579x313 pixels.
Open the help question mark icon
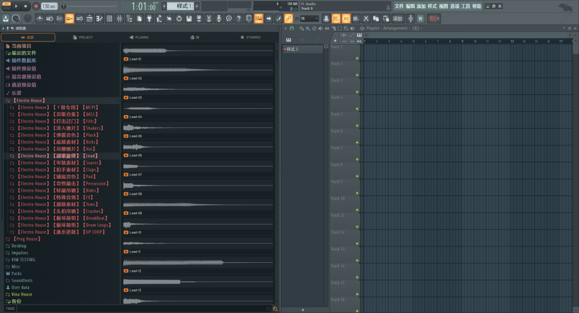[239, 19]
